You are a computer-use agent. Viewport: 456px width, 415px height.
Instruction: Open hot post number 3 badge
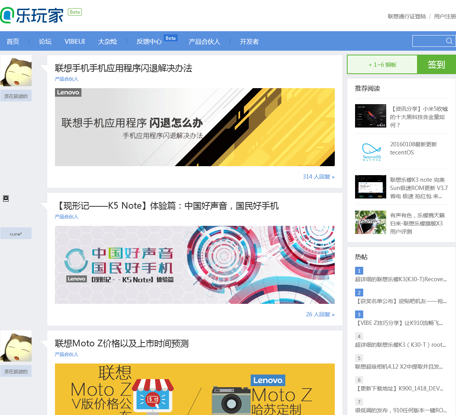359,314
